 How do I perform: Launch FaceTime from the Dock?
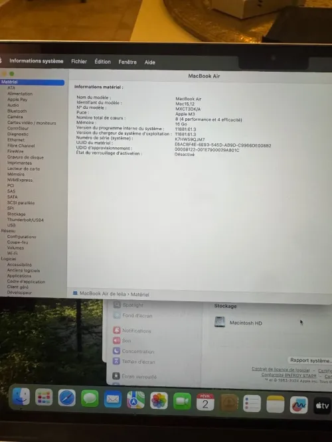coord(182,401)
